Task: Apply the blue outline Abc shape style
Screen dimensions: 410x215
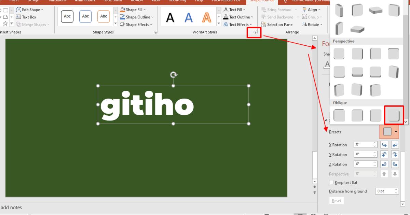Action: [x=85, y=16]
